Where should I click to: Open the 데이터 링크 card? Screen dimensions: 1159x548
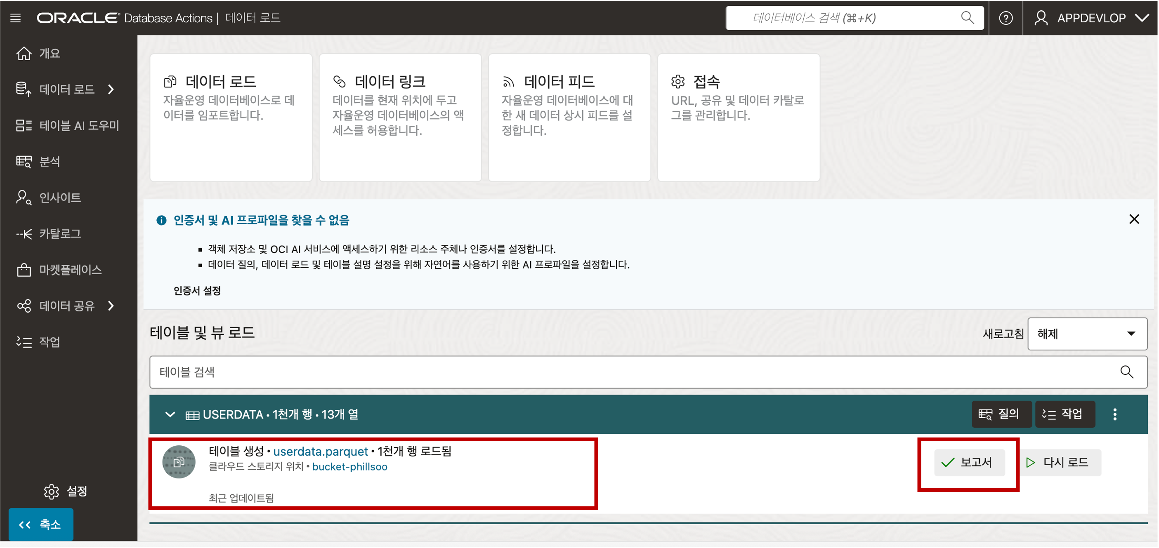point(400,118)
